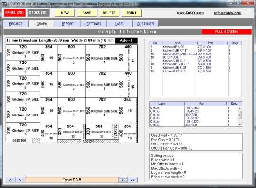Select the Kitchen UP SIDE 720 X 330 row
Screen dimensions: 256x188
click(x=196, y=47)
